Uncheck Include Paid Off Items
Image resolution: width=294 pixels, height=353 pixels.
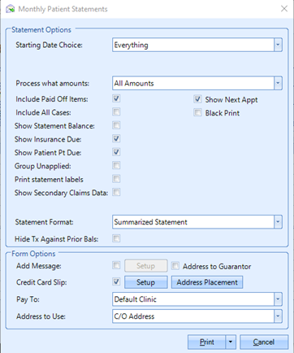pos(116,98)
